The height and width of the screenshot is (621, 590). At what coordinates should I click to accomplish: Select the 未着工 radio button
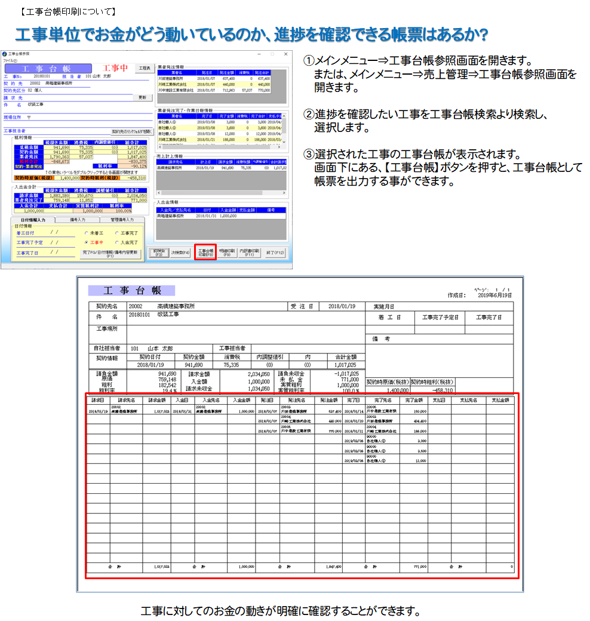tap(87, 233)
